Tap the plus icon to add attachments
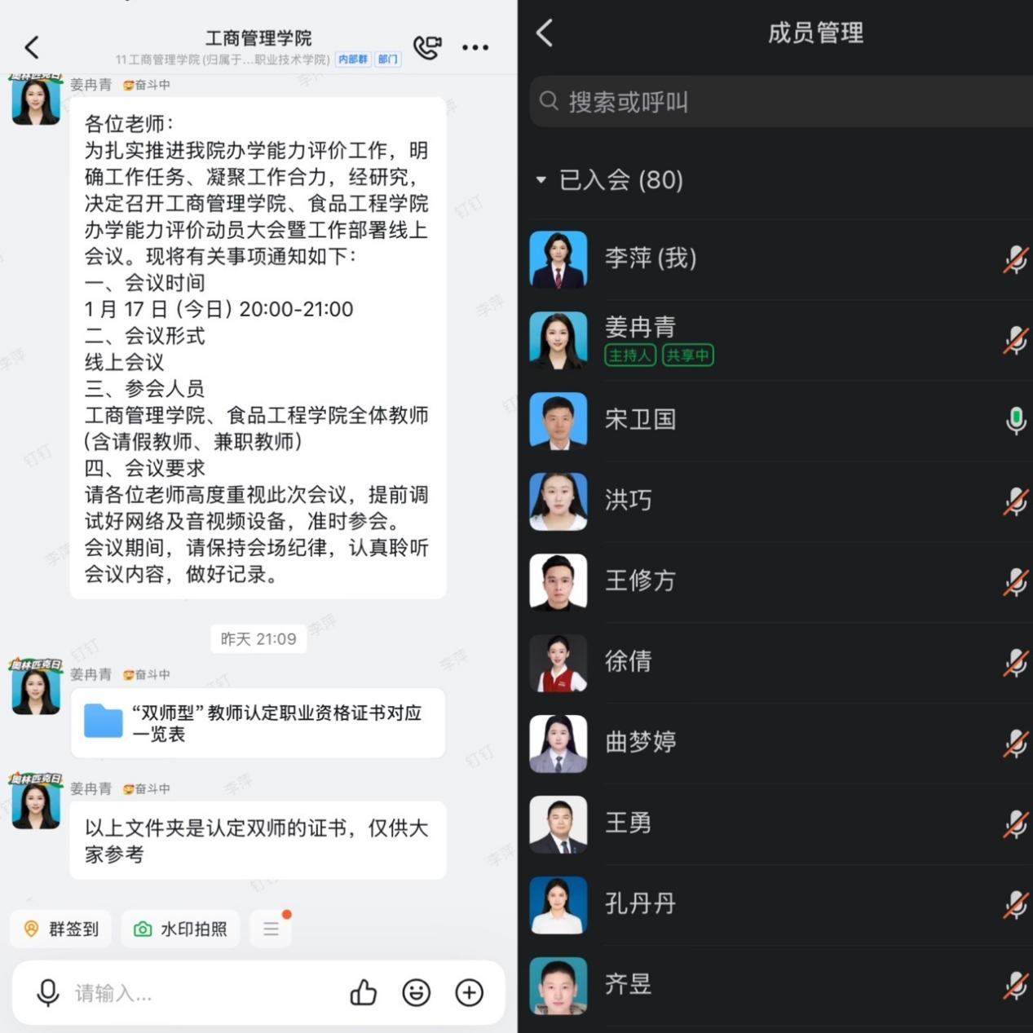This screenshot has height=1033, width=1033. [x=469, y=993]
